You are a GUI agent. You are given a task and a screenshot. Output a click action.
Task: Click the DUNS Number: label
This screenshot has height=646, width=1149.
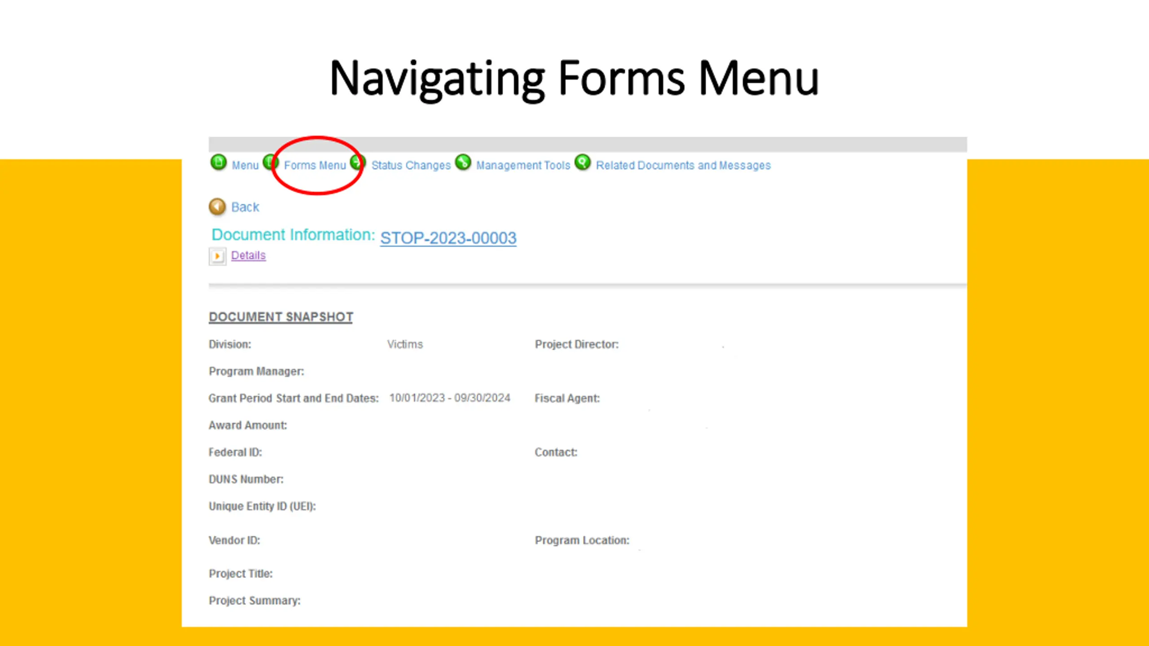click(x=246, y=479)
